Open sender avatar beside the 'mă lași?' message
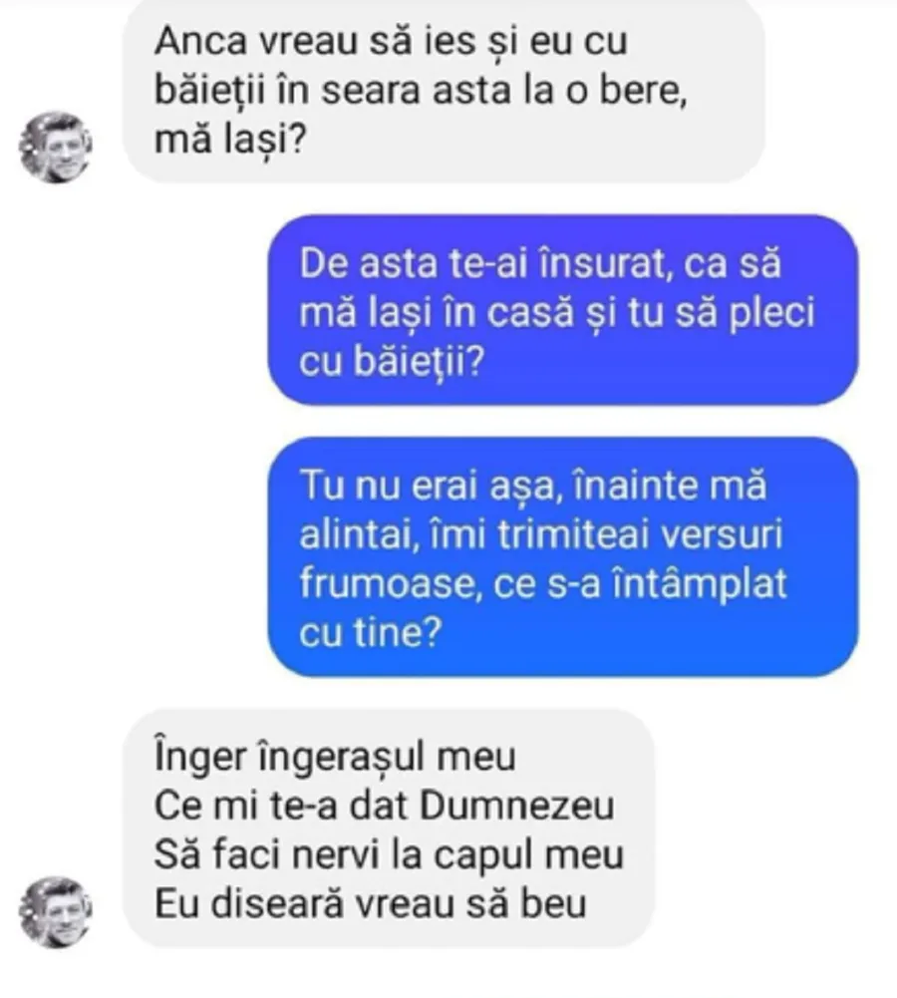Image resolution: width=897 pixels, height=998 pixels. pos(56,147)
